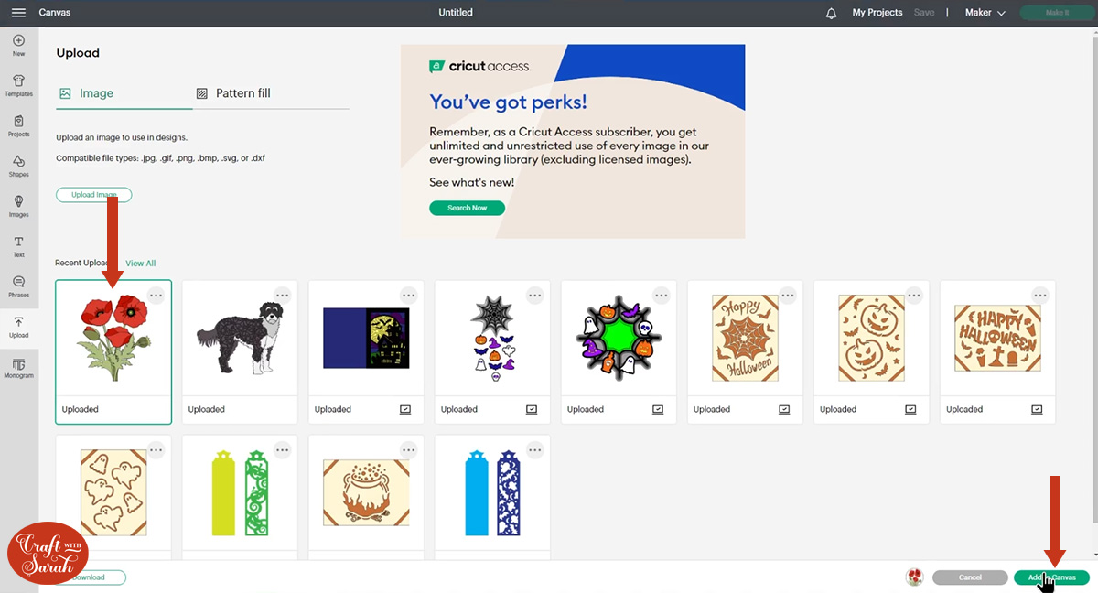Open more options on the green Halloween wreath upload

pos(661,295)
